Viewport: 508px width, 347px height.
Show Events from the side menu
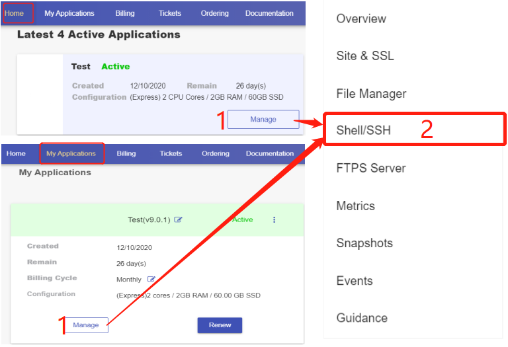pos(355,280)
